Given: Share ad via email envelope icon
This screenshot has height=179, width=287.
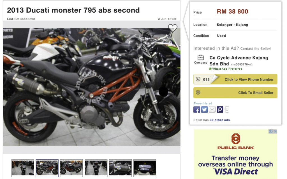Looking at the screenshot, I should tap(212, 110).
